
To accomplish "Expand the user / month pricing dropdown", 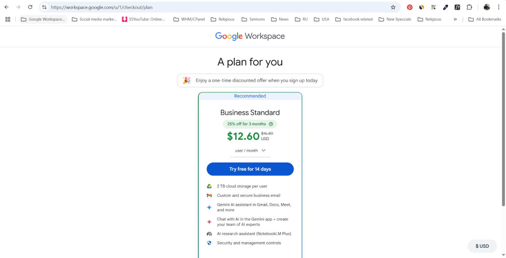I will [264, 150].
